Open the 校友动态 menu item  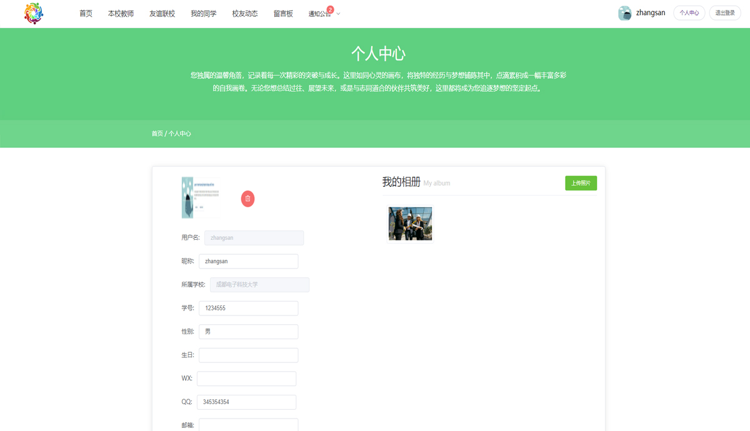click(244, 14)
